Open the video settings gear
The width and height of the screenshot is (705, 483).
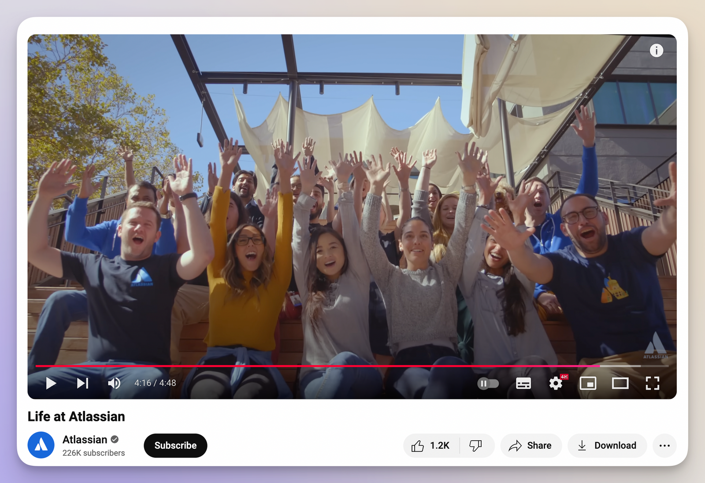(556, 383)
